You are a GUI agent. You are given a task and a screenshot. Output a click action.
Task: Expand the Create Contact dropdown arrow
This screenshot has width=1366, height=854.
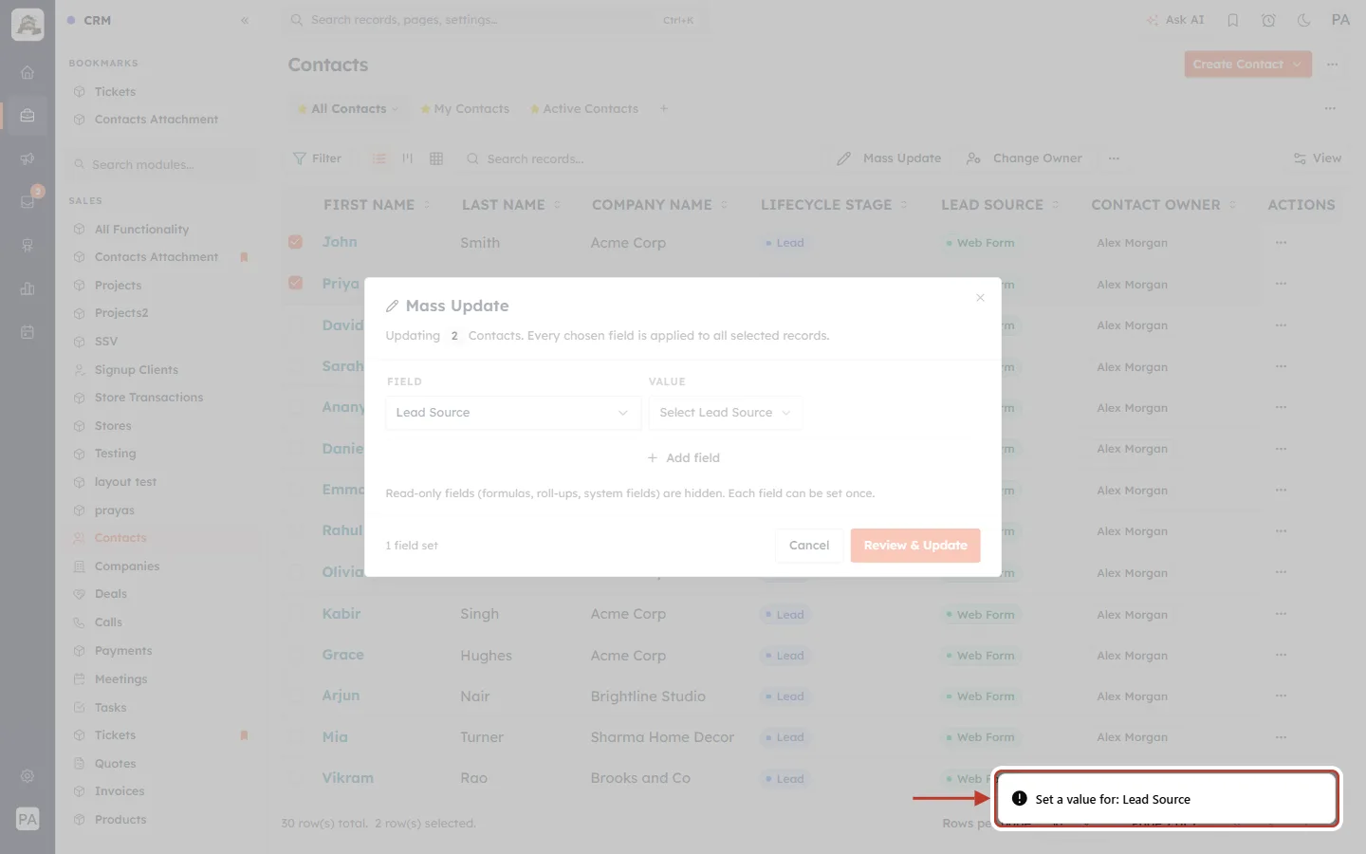pyautogui.click(x=1297, y=65)
